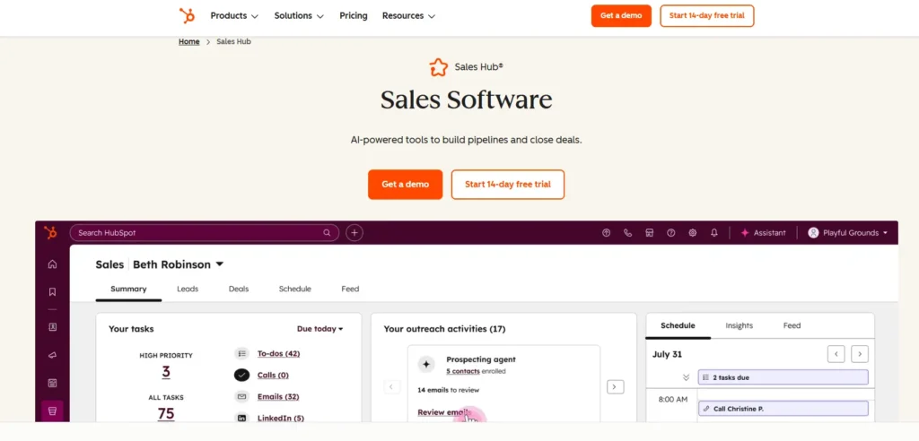Image resolution: width=919 pixels, height=441 pixels.
Task: Open the Feed tab next to Schedule under Beth Robinson
Action: coord(351,289)
